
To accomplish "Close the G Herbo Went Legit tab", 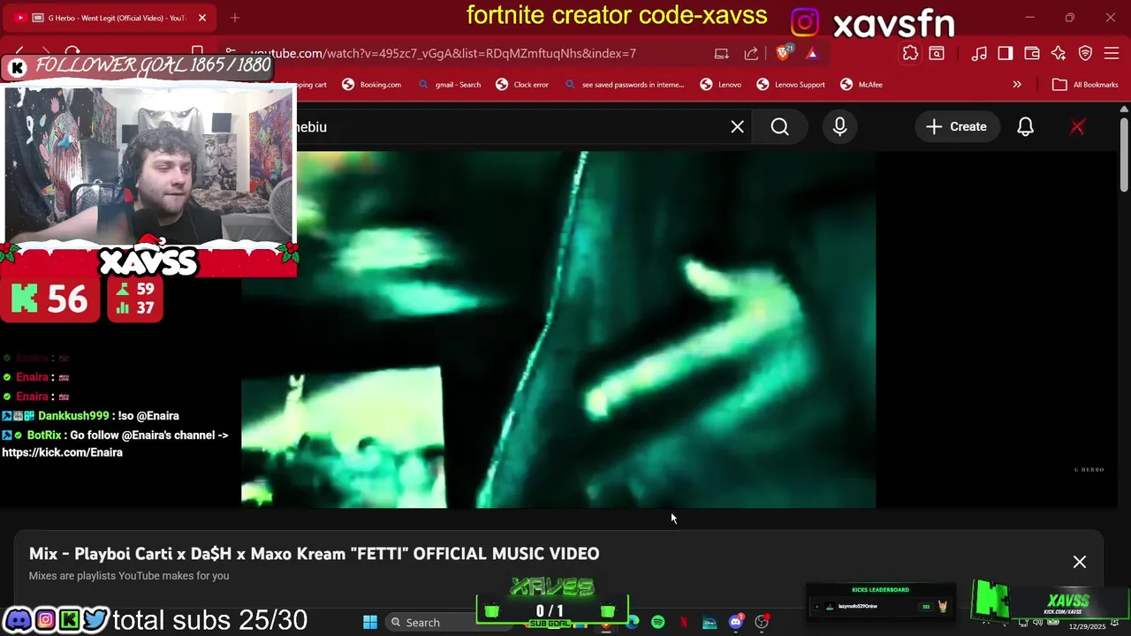I will coord(201,18).
